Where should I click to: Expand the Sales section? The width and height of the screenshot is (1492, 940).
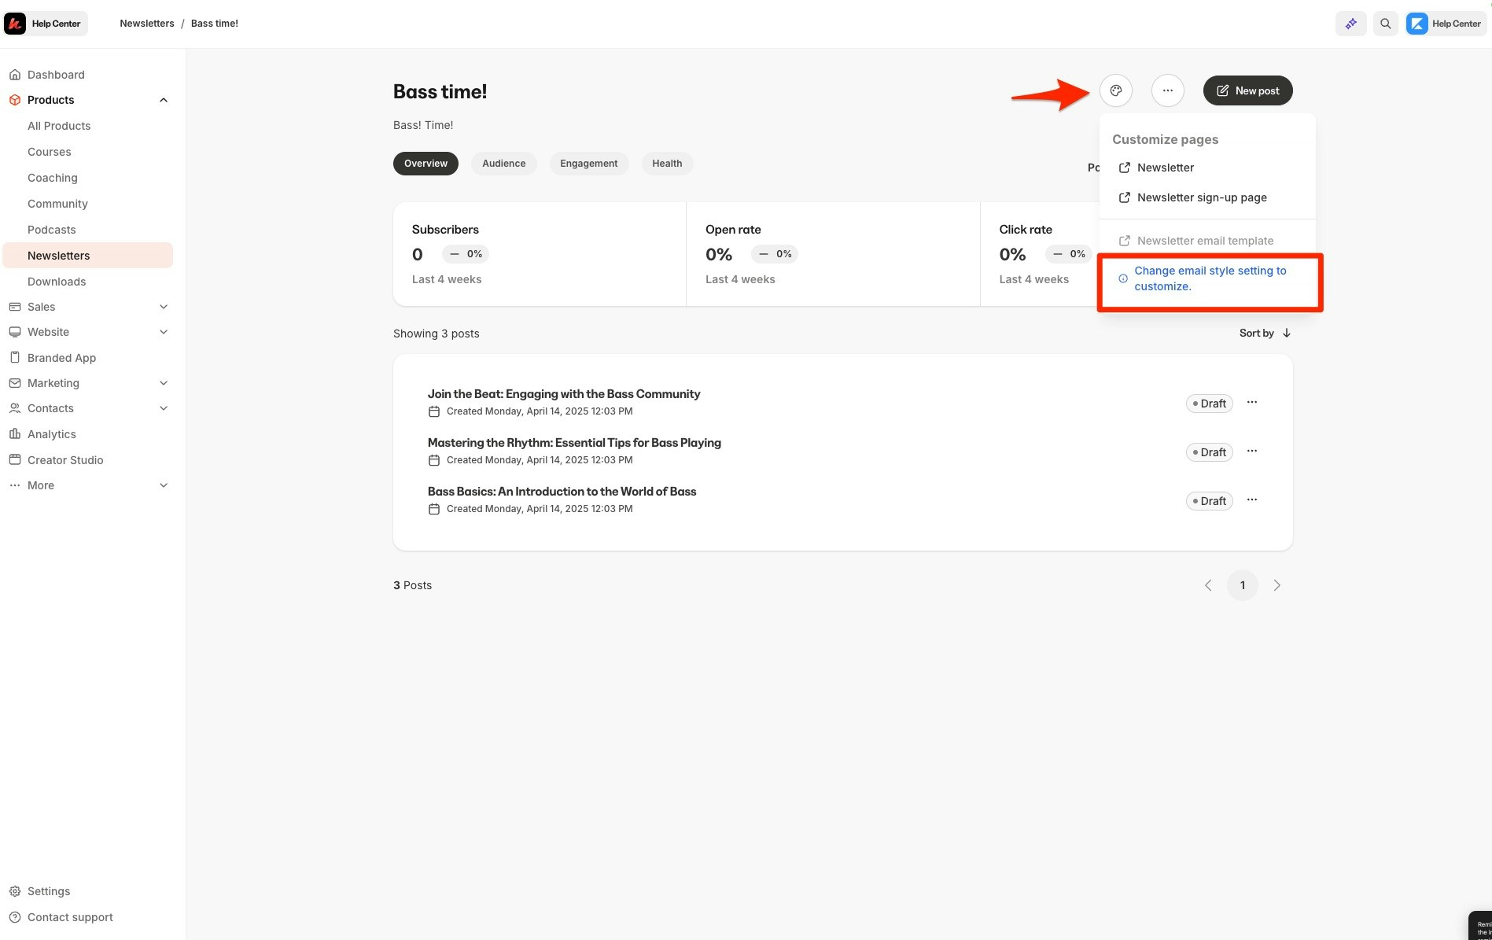tap(164, 306)
